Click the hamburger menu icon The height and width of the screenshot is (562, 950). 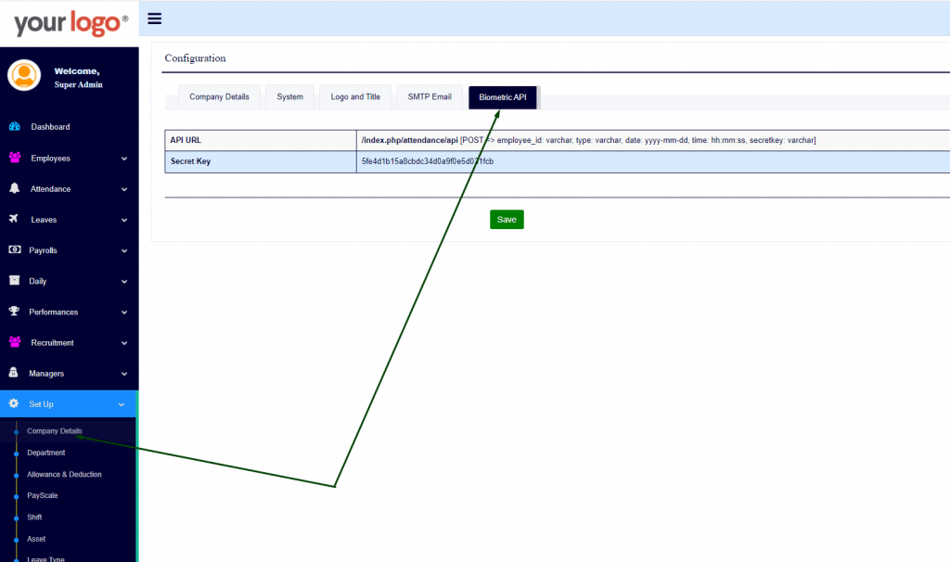155,19
